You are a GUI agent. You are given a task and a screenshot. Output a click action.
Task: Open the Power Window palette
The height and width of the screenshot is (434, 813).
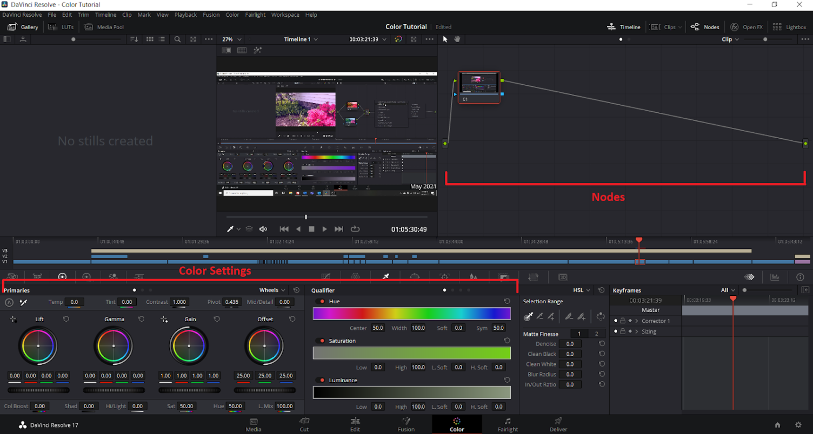pyautogui.click(x=415, y=276)
